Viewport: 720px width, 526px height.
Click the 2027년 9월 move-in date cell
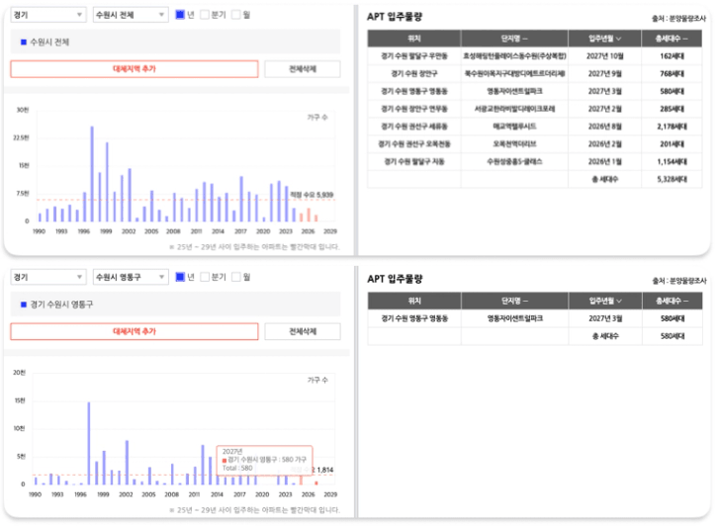604,73
